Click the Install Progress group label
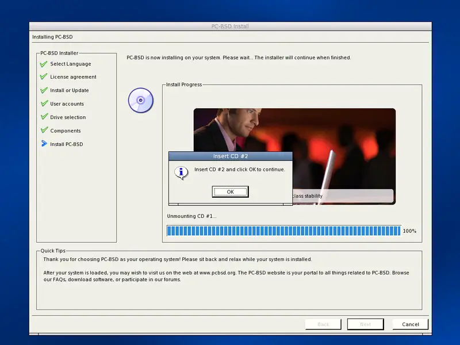 184,85
